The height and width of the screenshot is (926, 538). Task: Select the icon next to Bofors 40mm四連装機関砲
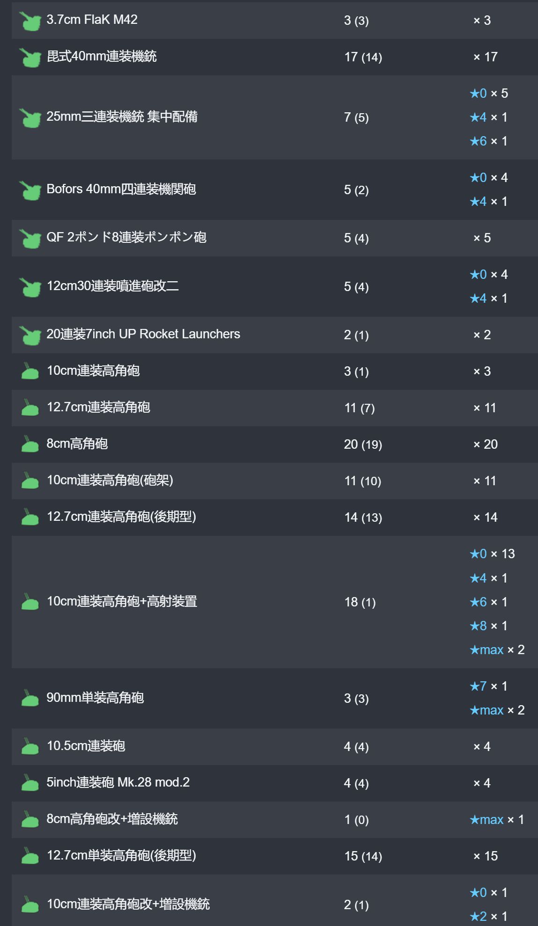[x=30, y=190]
